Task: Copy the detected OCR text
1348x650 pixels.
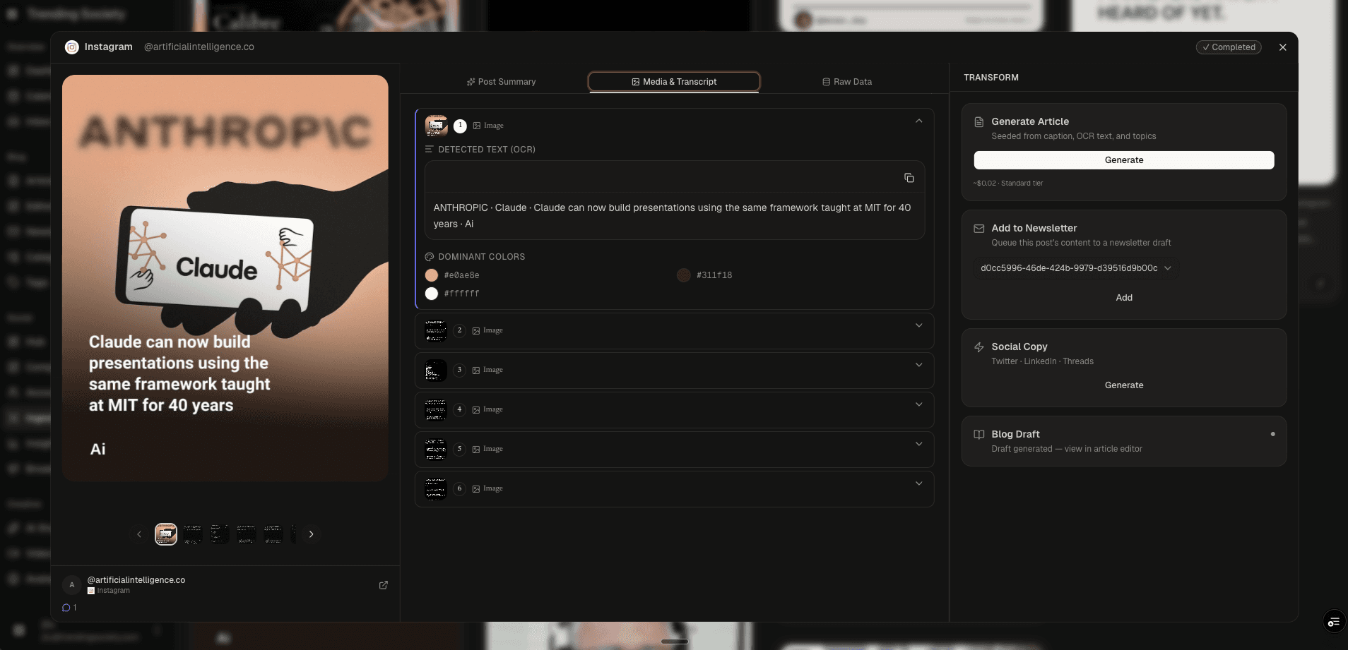Action: pyautogui.click(x=909, y=178)
